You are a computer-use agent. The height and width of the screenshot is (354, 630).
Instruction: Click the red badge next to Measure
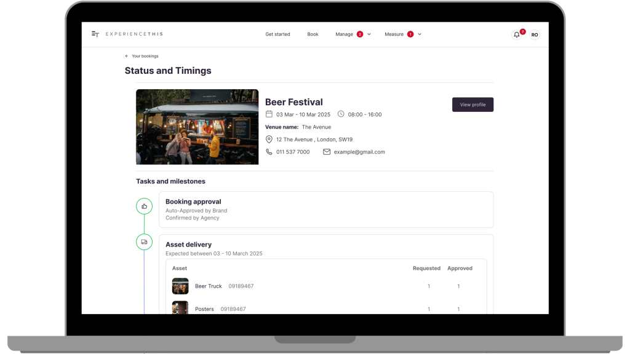click(410, 34)
